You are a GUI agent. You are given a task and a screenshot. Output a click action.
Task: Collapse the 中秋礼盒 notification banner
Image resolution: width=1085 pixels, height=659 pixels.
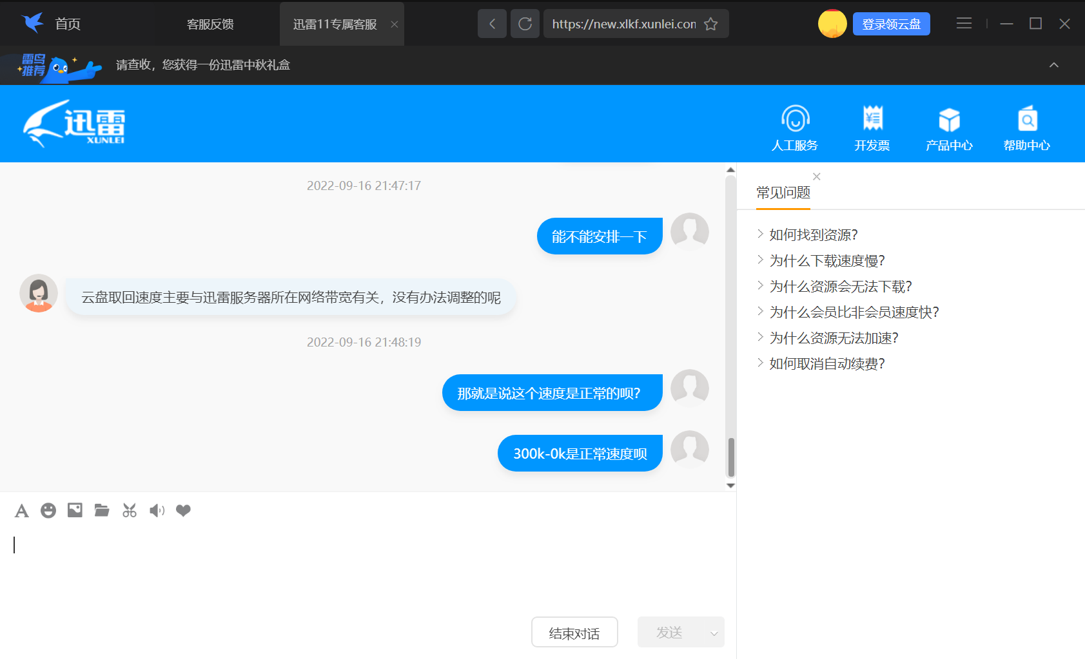(x=1054, y=65)
